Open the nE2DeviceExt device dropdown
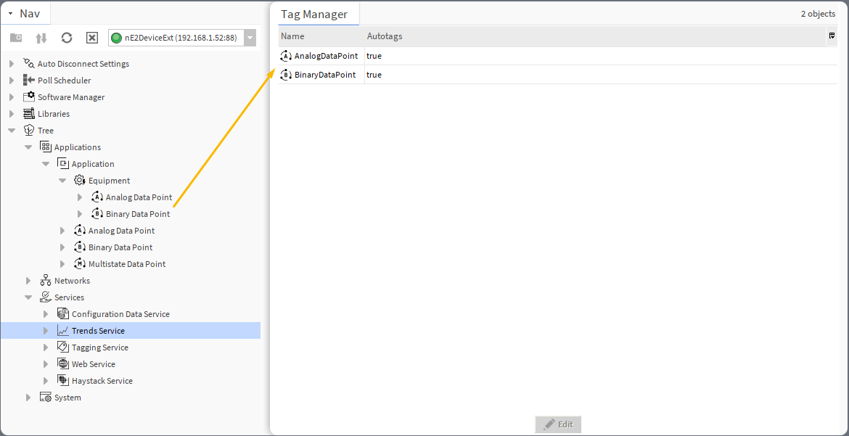Screen dimensions: 849x436 coord(250,38)
